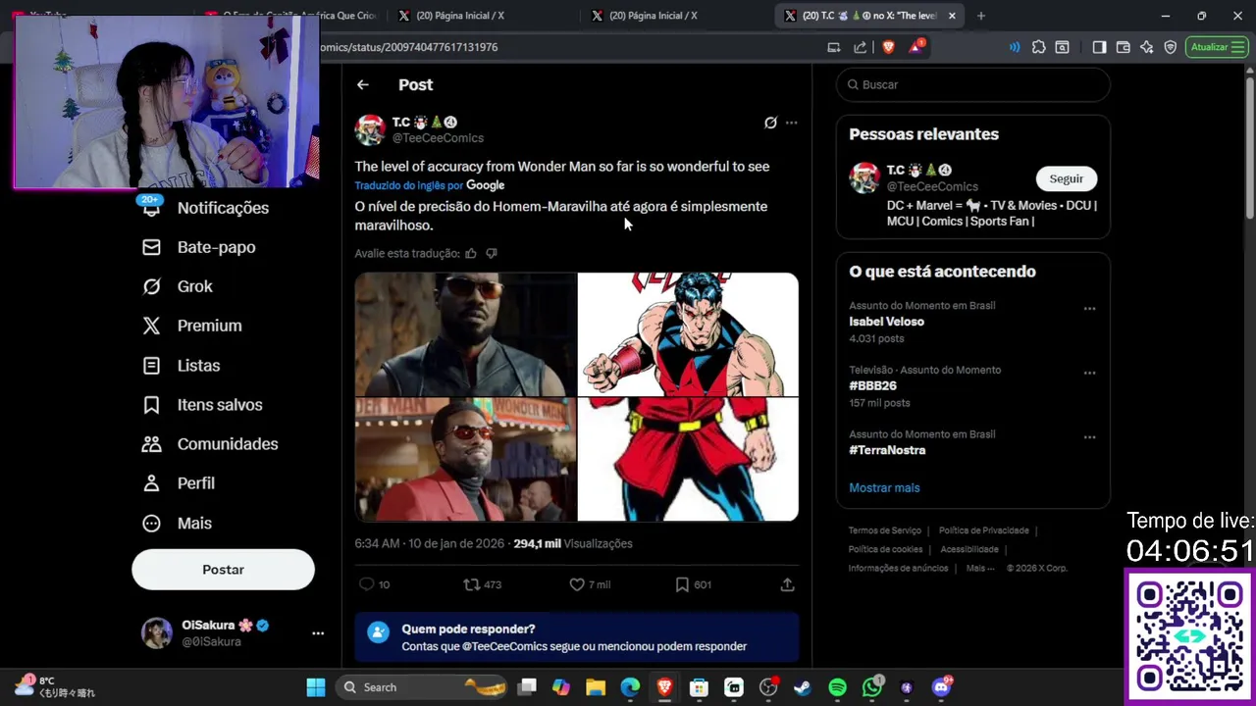Open options for #BBB26 trend
Viewport: 1256px width, 706px height.
tap(1089, 373)
